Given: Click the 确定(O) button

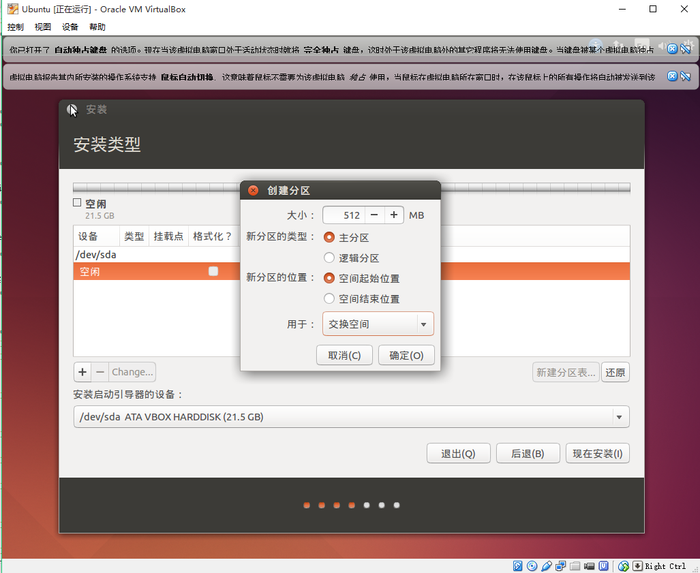Looking at the screenshot, I should (x=406, y=355).
